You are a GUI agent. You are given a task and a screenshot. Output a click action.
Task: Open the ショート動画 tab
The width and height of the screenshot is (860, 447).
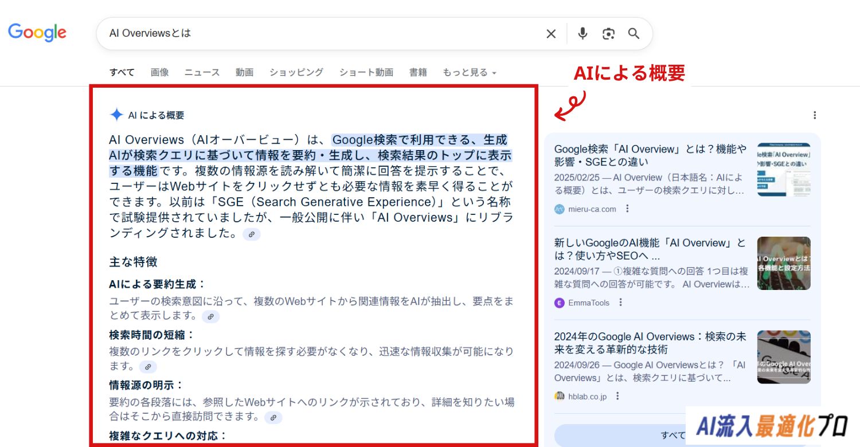pos(366,72)
